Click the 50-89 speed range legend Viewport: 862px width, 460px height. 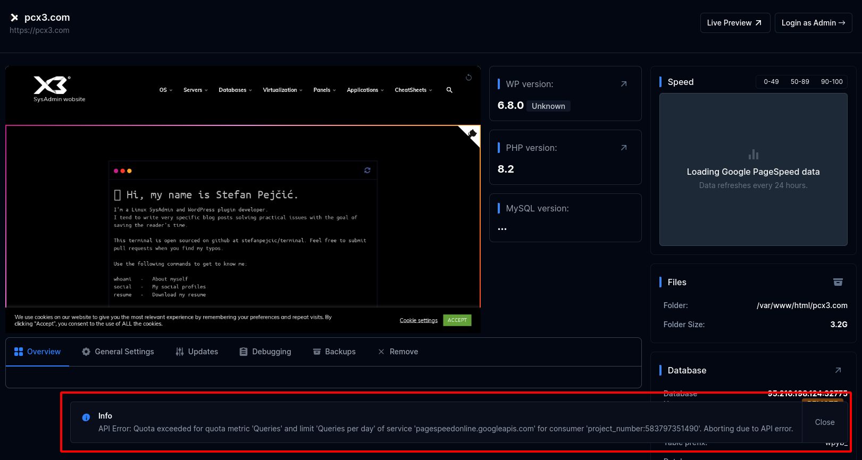point(800,82)
